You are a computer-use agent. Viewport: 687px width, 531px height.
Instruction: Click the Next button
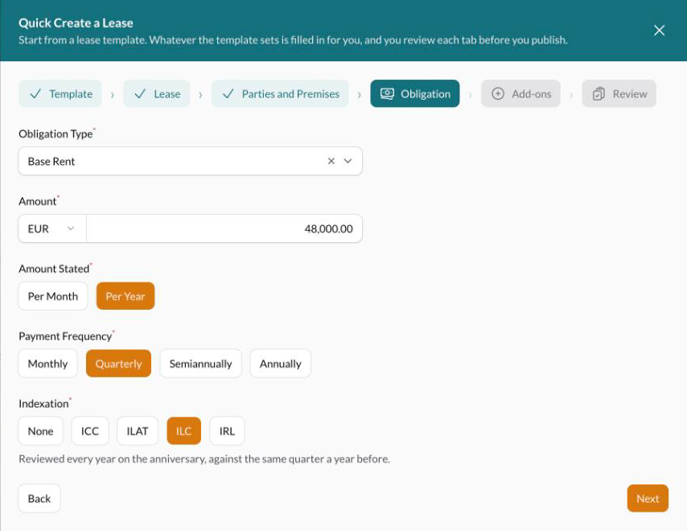point(648,499)
